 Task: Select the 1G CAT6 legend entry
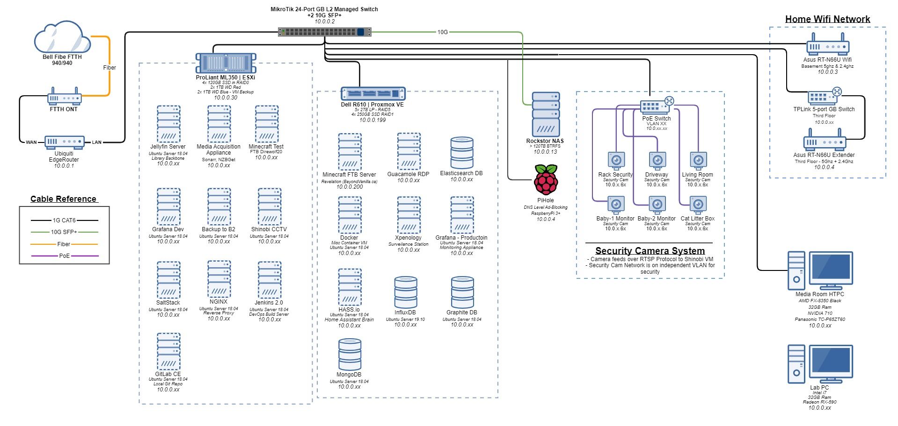tap(64, 220)
